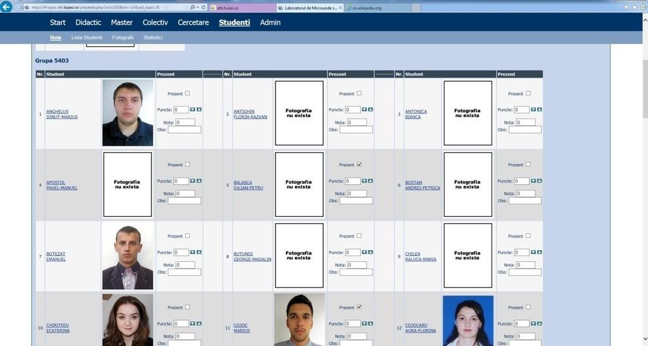
Task: Mark ANTONICA BIANCA as Prezent
Action: [528, 93]
